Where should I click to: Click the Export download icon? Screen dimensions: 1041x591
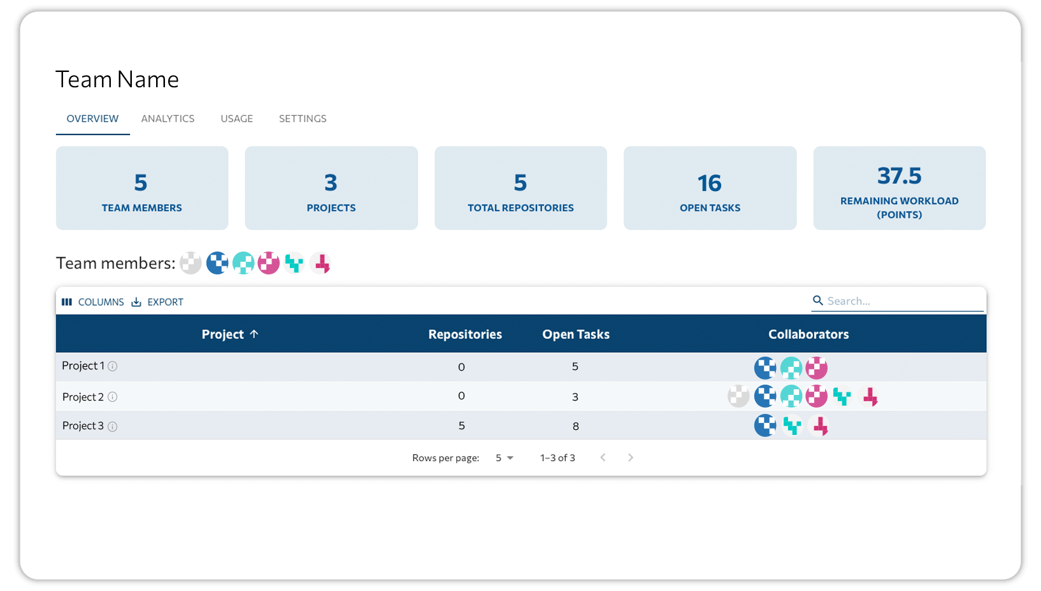136,302
